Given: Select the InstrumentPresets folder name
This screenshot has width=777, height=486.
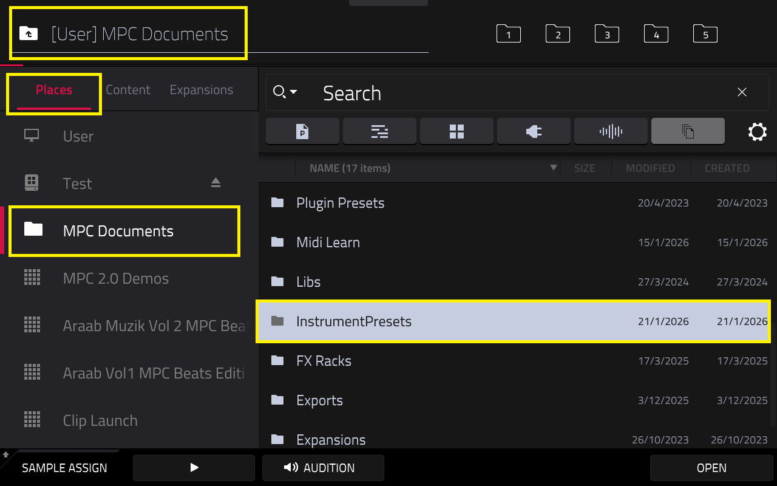Looking at the screenshot, I should (354, 321).
